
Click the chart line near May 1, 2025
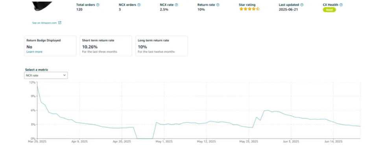164,124
